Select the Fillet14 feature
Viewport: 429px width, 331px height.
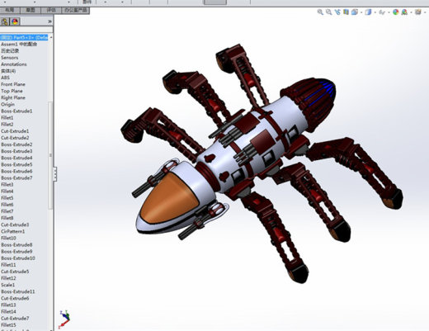coord(8,311)
